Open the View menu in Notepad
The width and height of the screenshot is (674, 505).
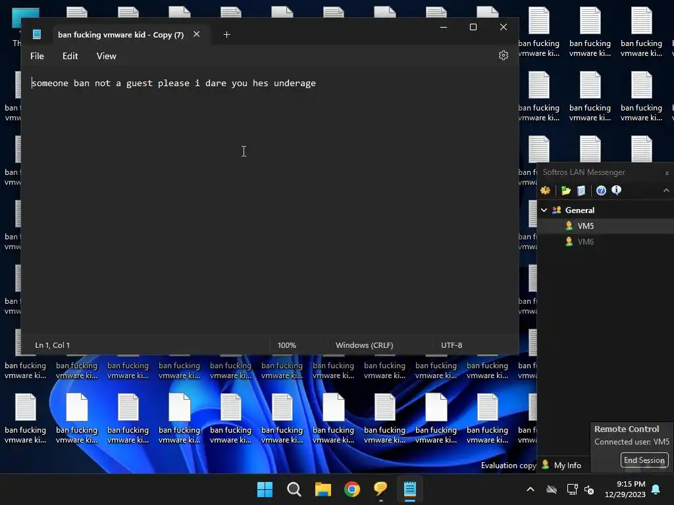[106, 57]
